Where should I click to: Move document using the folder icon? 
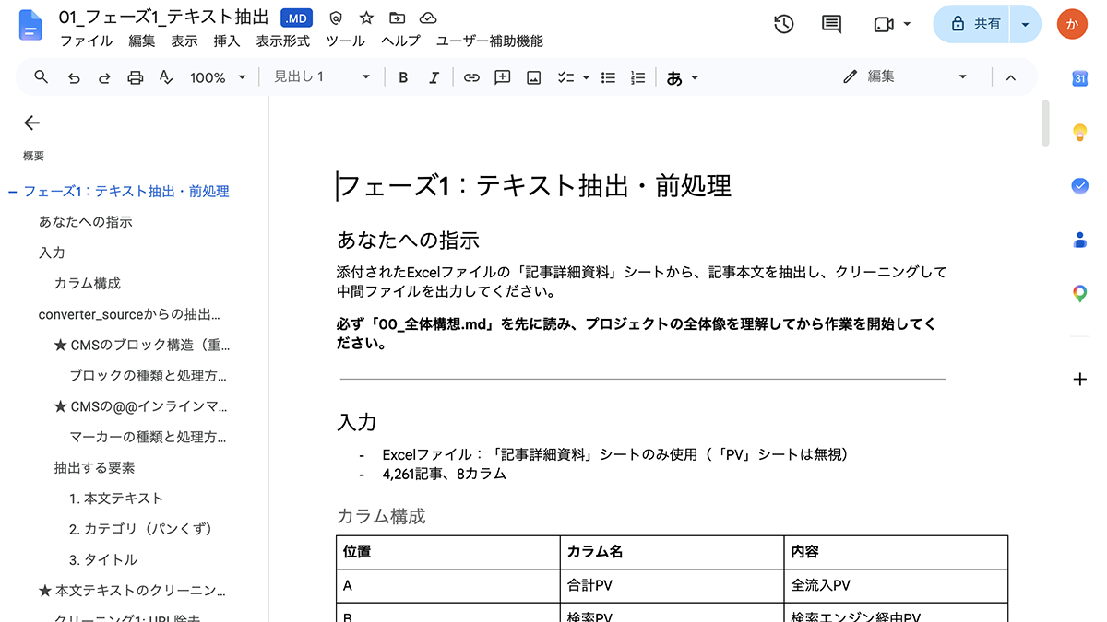point(397,18)
